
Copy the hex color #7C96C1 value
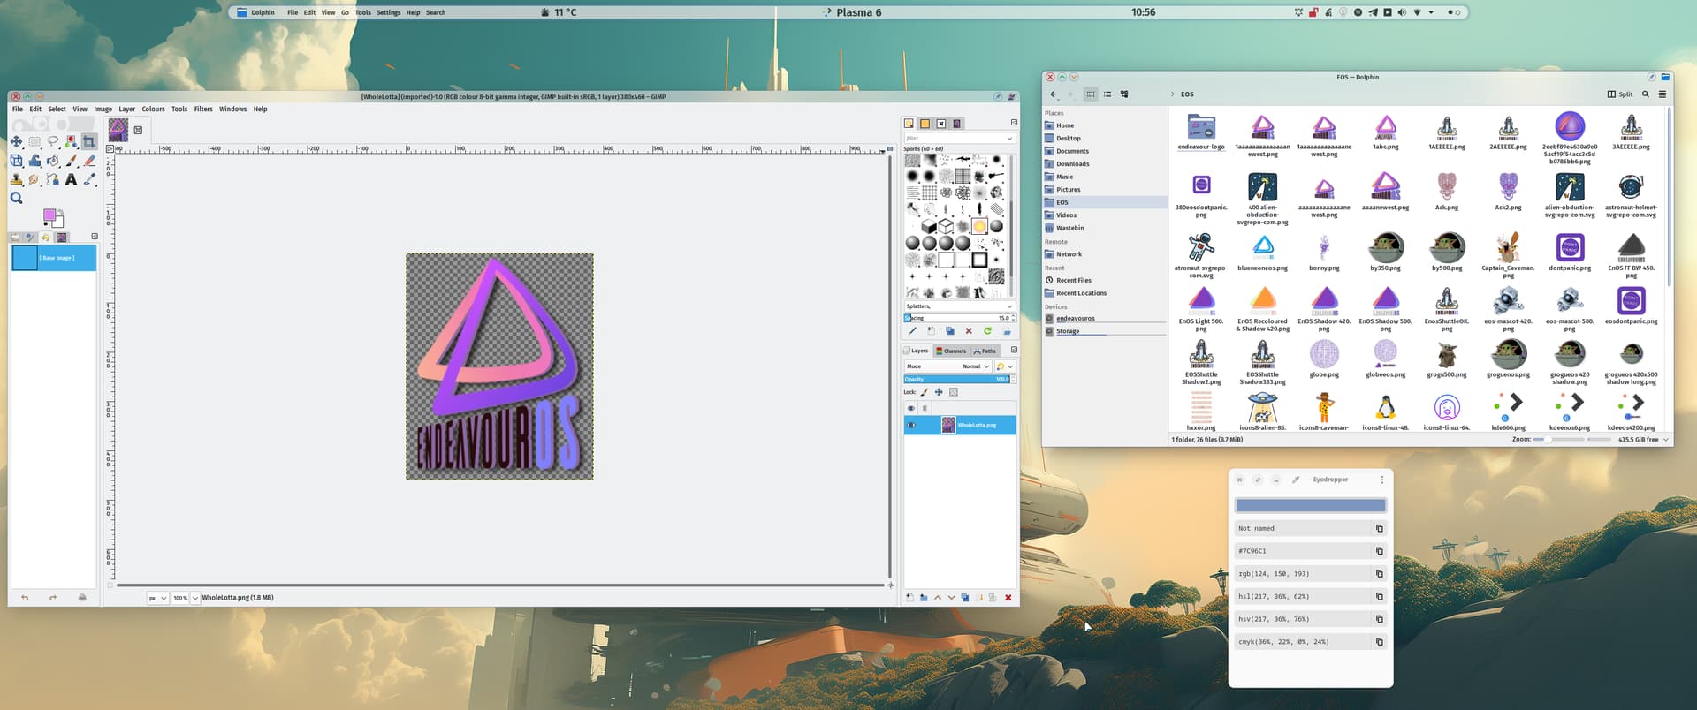(x=1379, y=551)
